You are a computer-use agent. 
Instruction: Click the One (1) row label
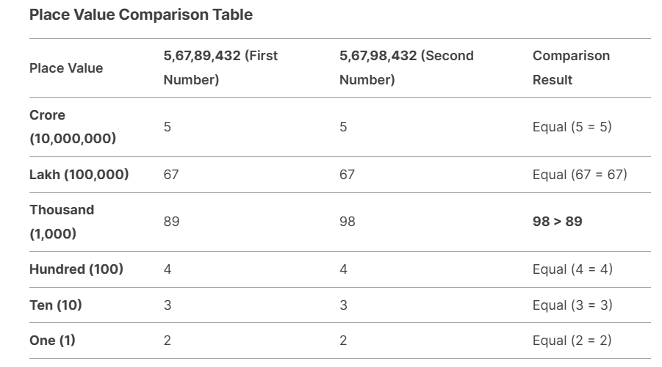52,341
